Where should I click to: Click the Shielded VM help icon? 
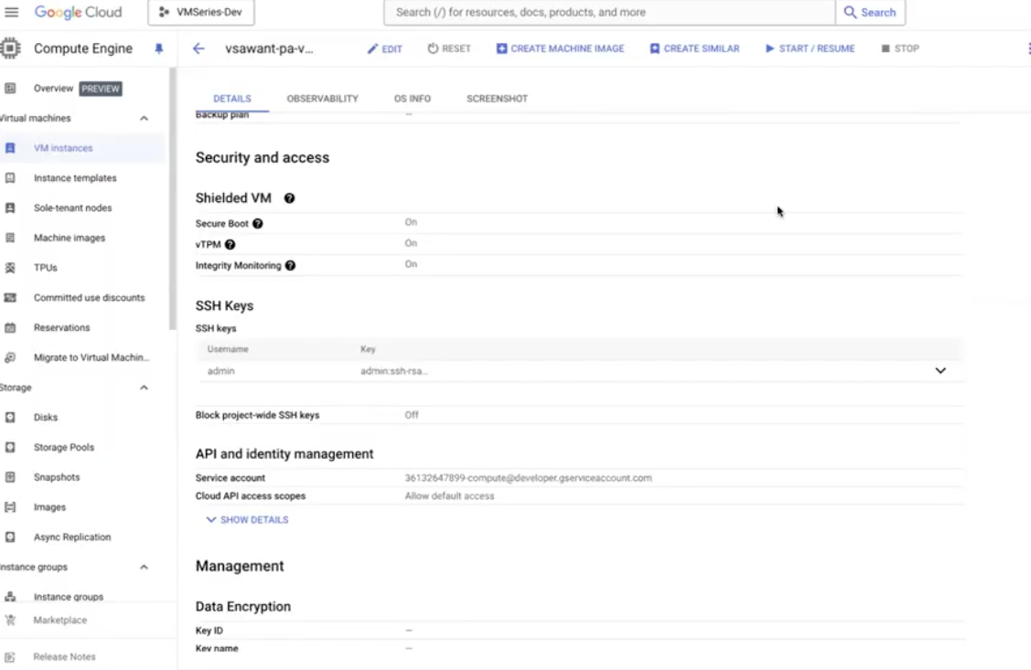(x=289, y=198)
